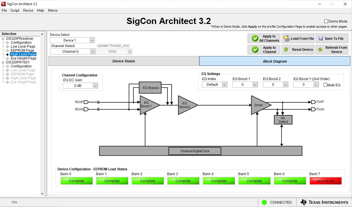Click the Bank 5 Complete indicator

click(254, 181)
